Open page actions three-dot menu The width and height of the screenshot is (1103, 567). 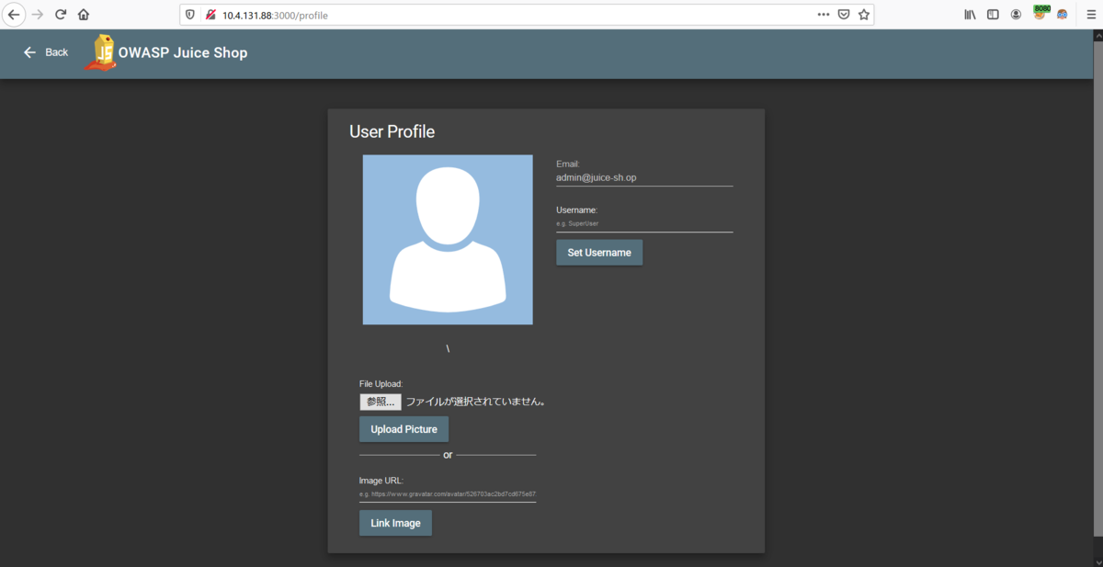pyautogui.click(x=823, y=15)
